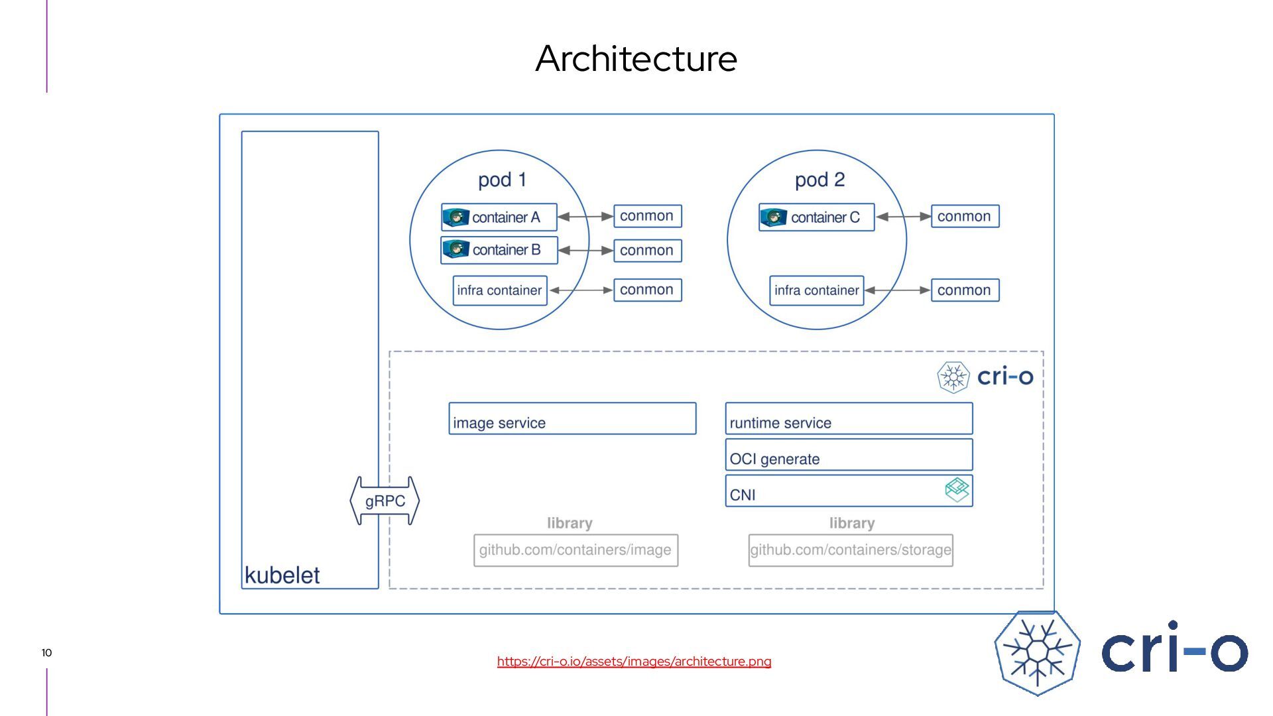Click the conmon box beside container C
Image resolution: width=1273 pixels, height=716 pixels.
(x=965, y=216)
